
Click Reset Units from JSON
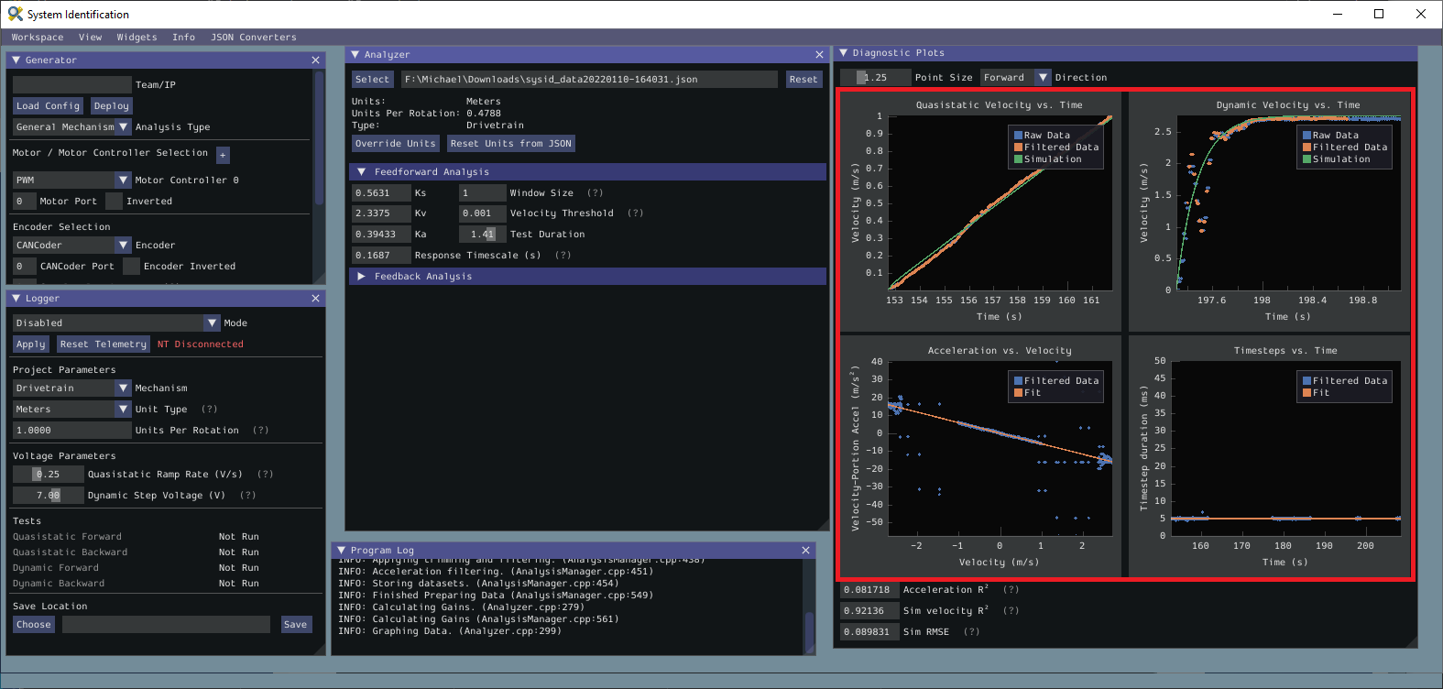[x=511, y=144]
